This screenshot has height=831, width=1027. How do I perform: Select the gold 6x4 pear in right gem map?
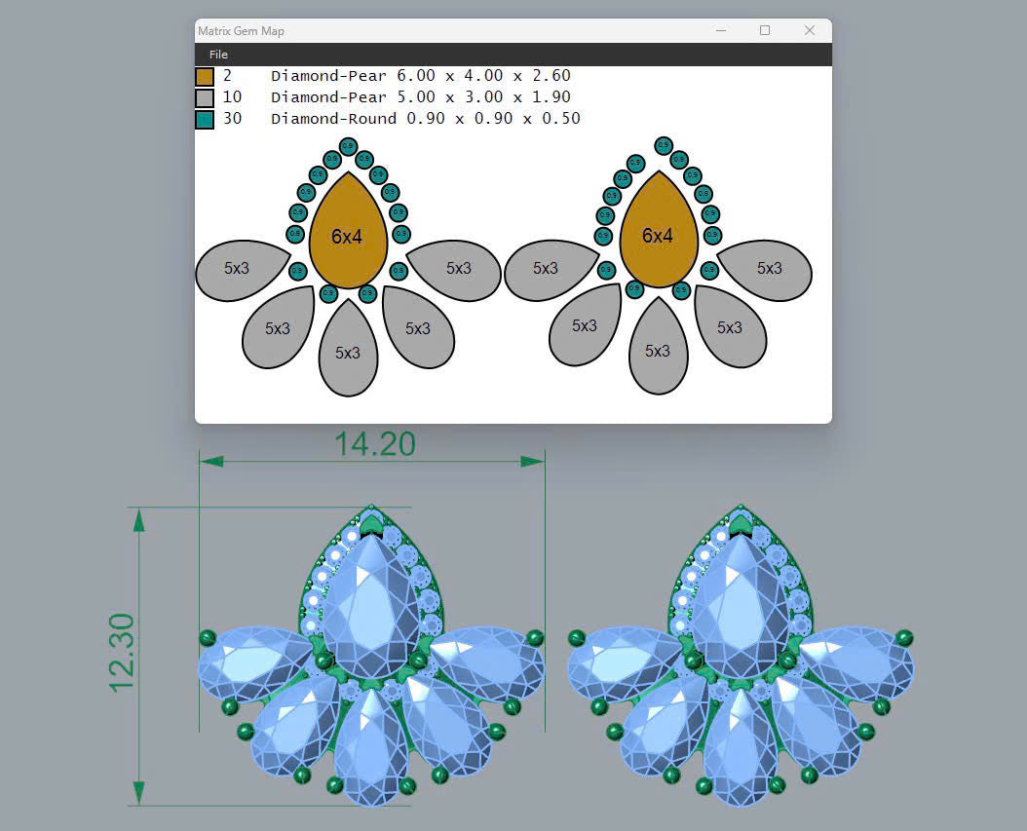click(659, 234)
